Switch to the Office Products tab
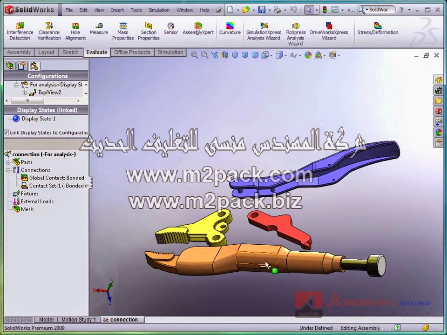This screenshot has width=447, height=335. 132,53
